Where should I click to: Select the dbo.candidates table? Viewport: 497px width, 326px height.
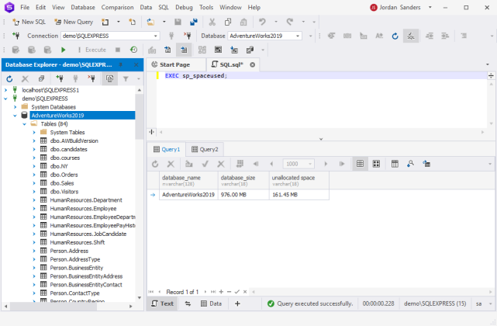68,150
